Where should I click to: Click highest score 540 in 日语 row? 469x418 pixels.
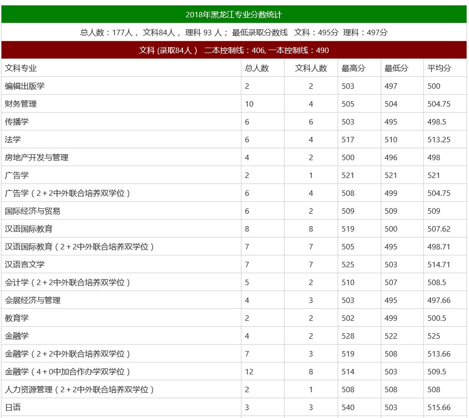348,408
